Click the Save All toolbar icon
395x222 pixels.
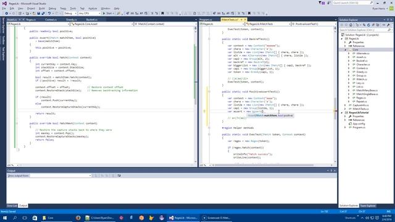(43, 14)
